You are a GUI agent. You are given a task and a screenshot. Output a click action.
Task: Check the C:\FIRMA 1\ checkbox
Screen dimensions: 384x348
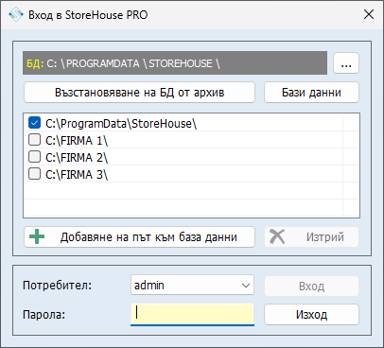click(x=34, y=140)
